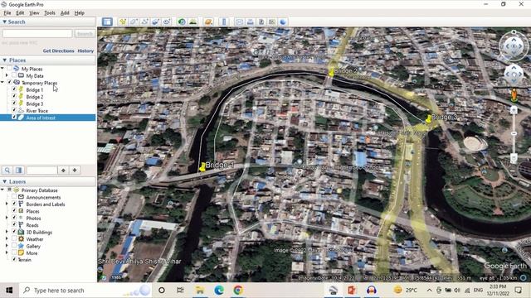Click the Bridge 3 pushpin on the map
The height and width of the screenshot is (298, 531).
click(428, 118)
